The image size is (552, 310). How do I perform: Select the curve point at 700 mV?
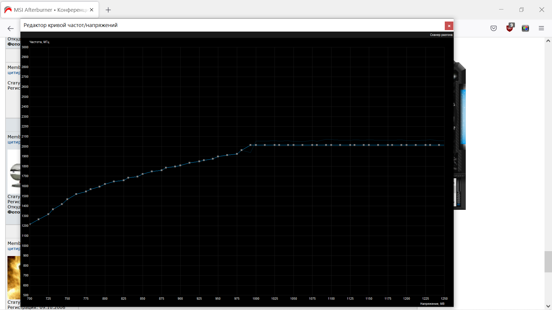pos(30,224)
